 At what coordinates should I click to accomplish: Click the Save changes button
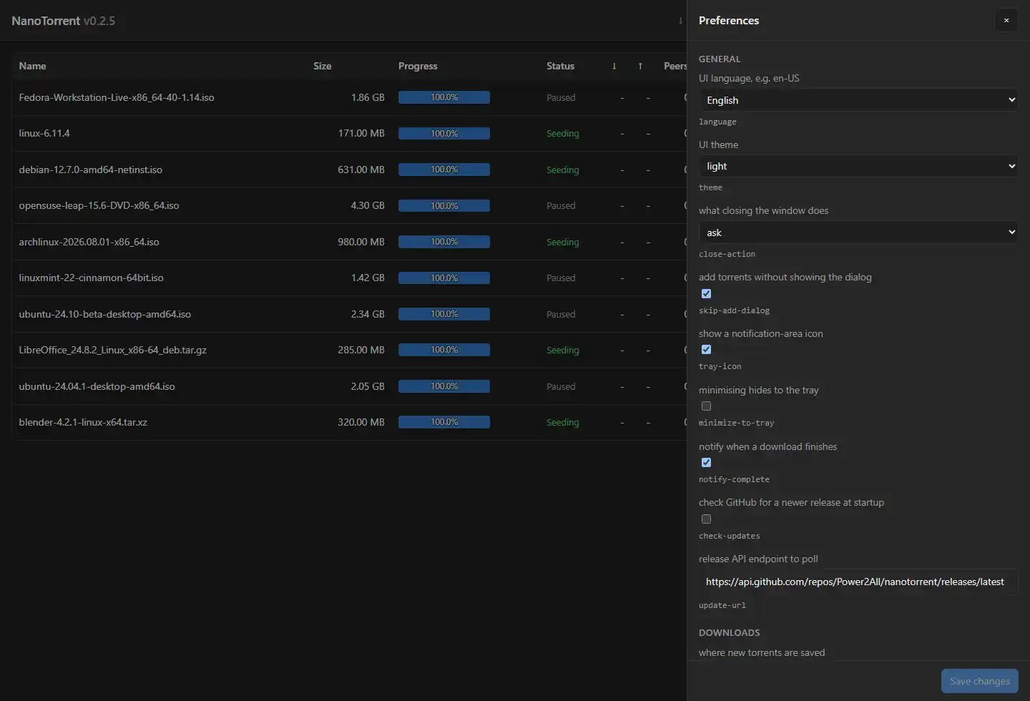[x=979, y=681]
